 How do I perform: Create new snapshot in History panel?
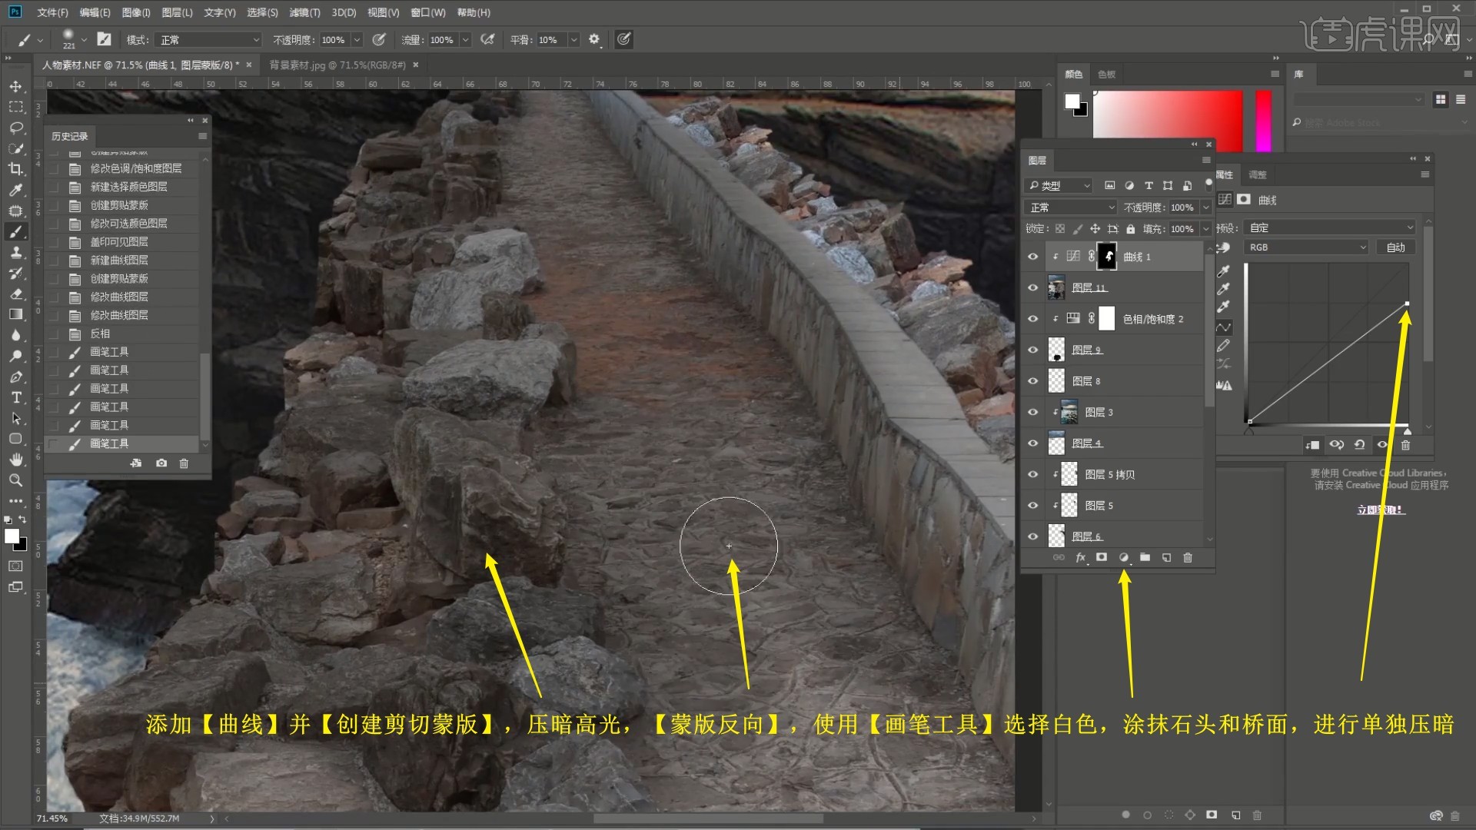point(161,463)
